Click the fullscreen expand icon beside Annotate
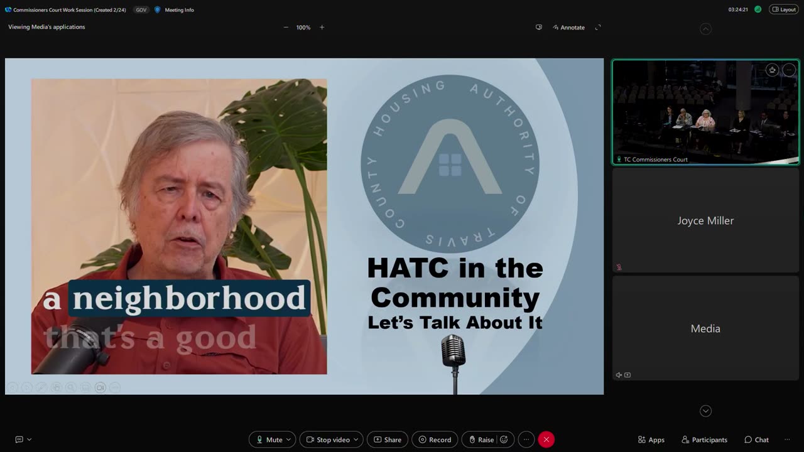The image size is (804, 452). coord(598,28)
